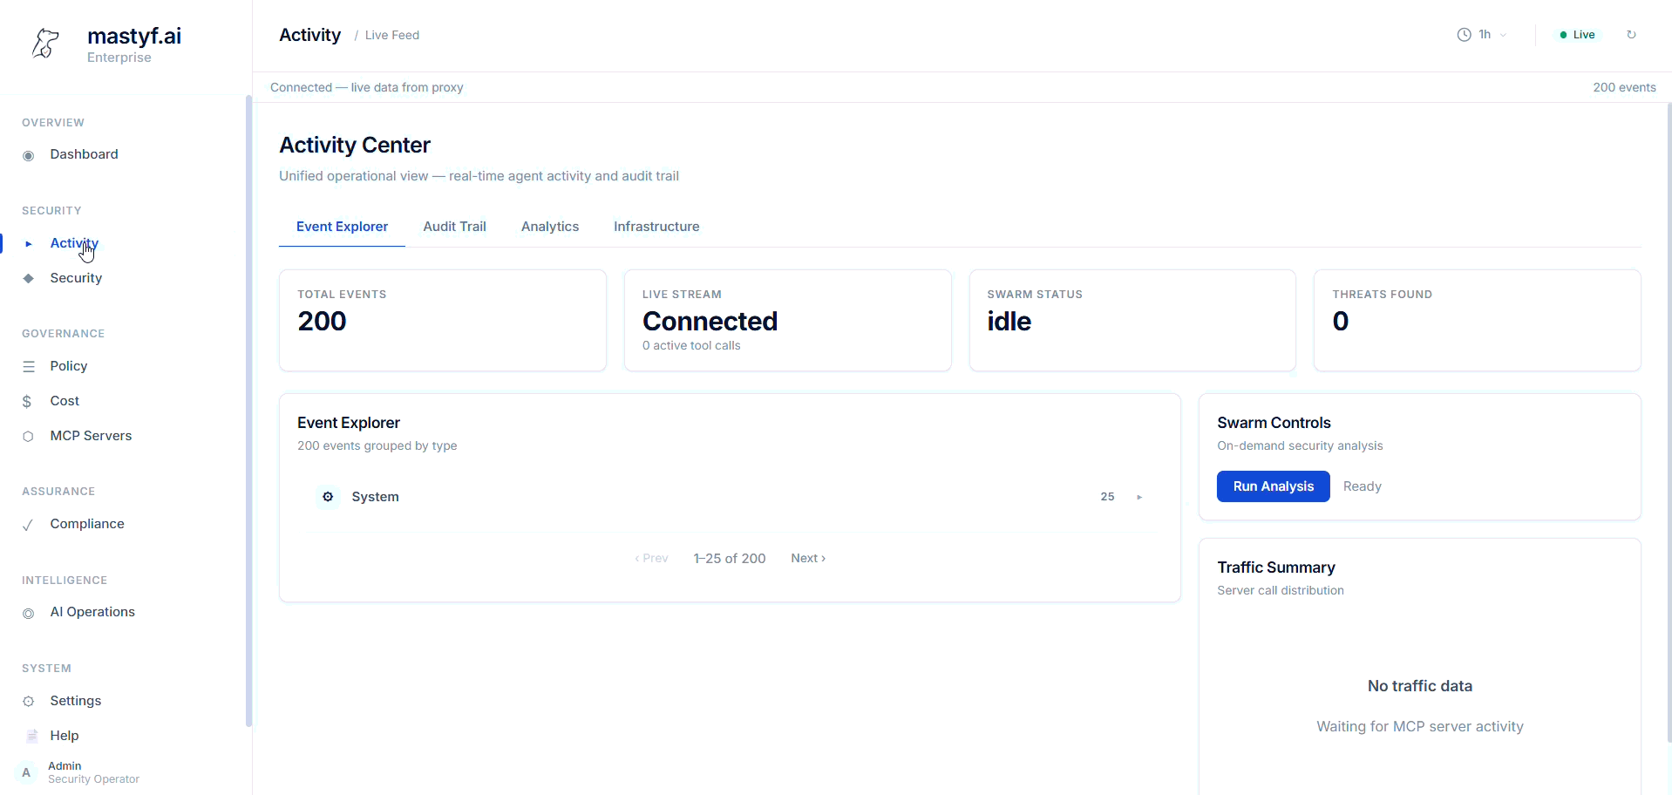Click the Help document icon
Viewport: 1672px width, 795px height.
tap(32, 736)
